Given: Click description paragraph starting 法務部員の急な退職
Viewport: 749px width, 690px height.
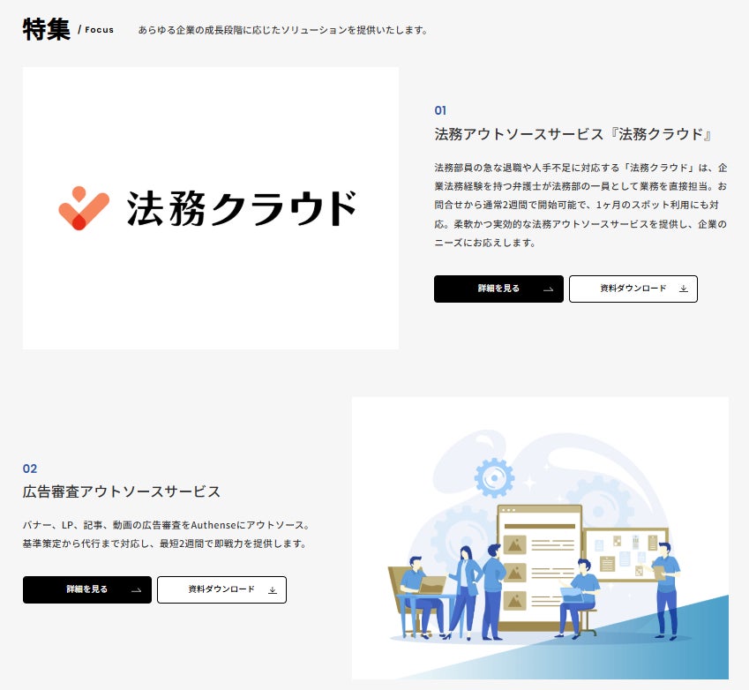Looking at the screenshot, I should 580,205.
